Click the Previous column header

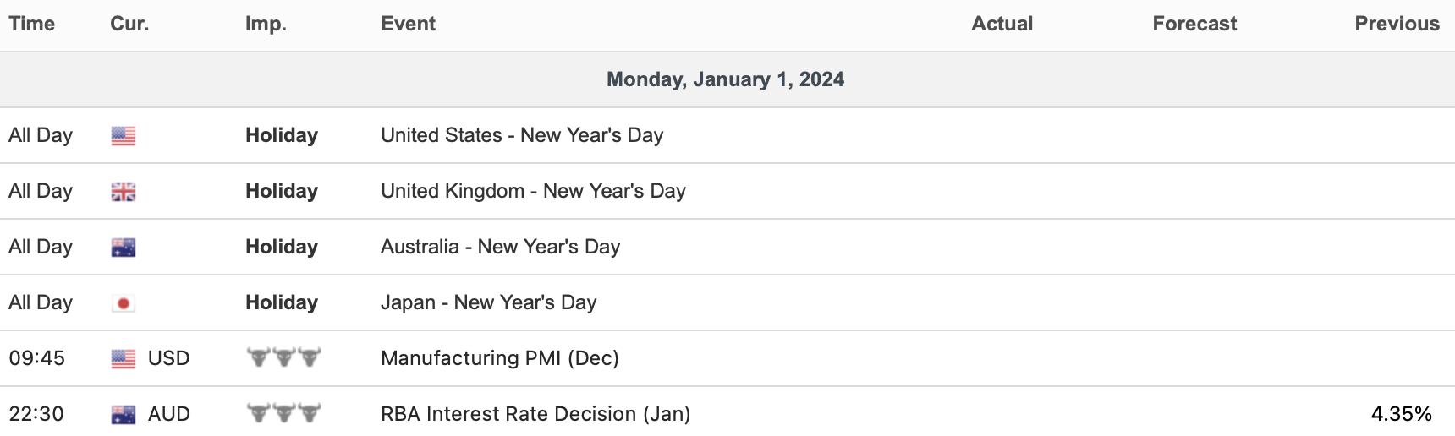[x=1397, y=24]
